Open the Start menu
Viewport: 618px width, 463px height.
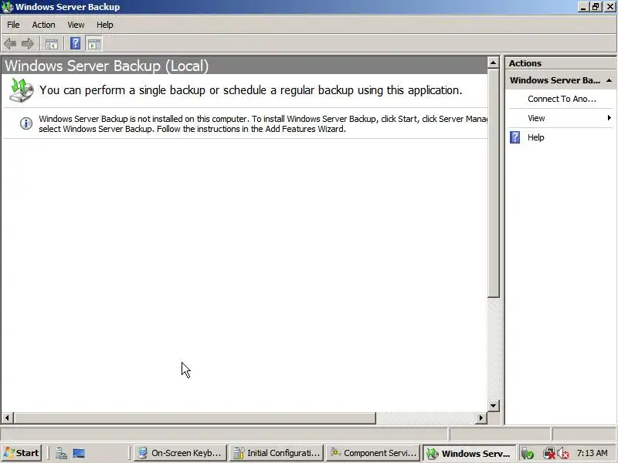point(22,453)
